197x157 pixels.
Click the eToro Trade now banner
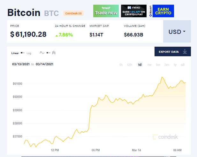click(x=106, y=11)
